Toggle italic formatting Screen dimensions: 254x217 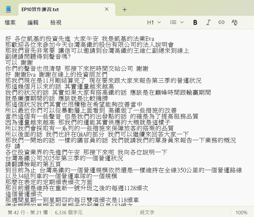point(208,23)
